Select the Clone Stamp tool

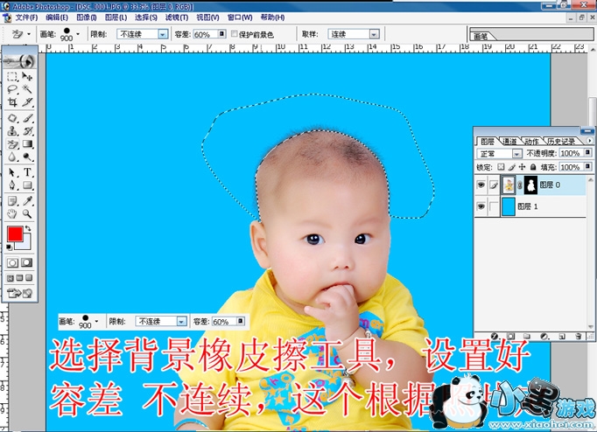12,131
